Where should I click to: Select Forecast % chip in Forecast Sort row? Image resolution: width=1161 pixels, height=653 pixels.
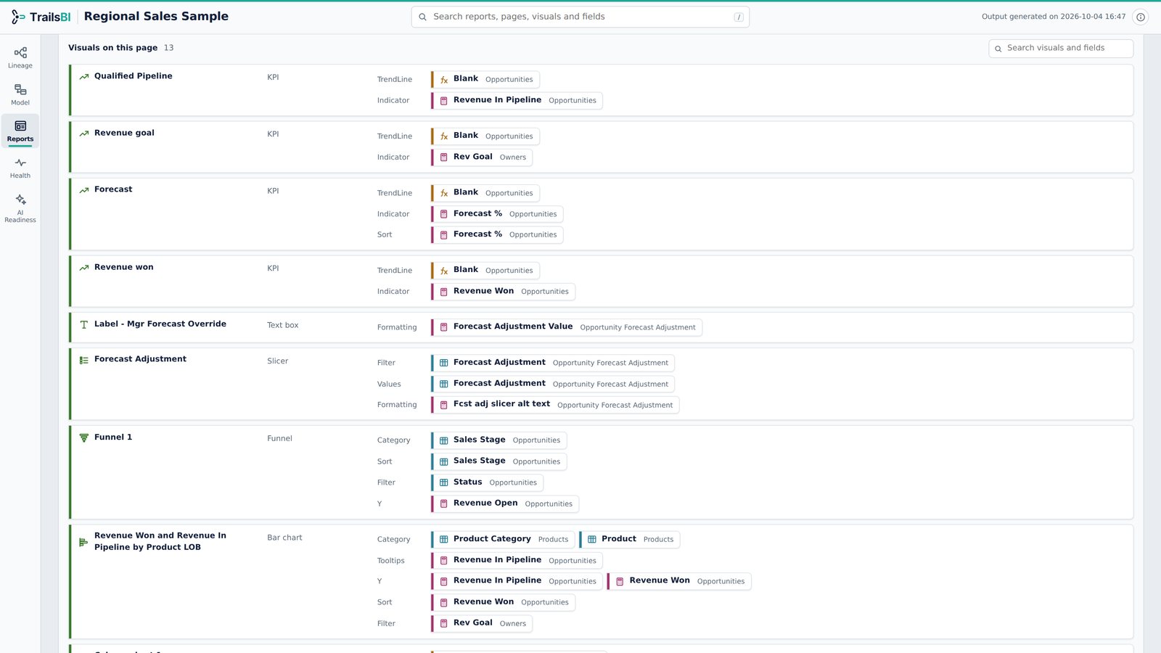[499, 234]
